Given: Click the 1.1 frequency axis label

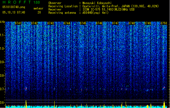Looking at the screenshot, I should coord(2,35).
